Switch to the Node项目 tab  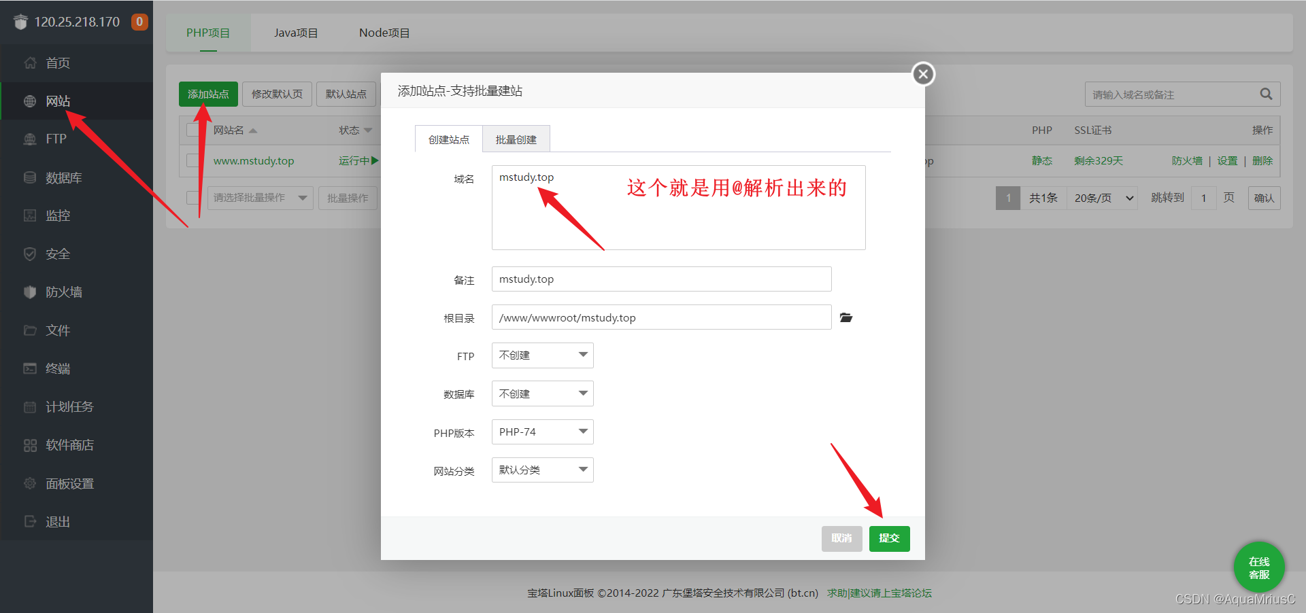point(384,33)
